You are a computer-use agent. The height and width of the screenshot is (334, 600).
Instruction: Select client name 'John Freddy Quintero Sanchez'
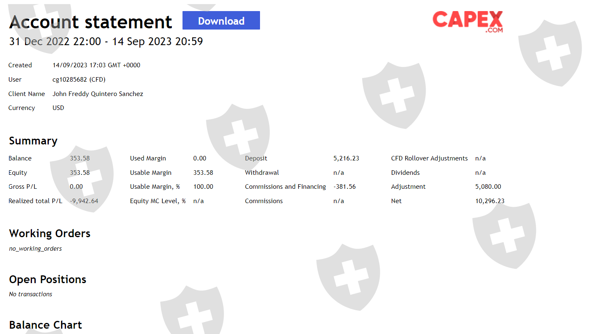tap(98, 94)
